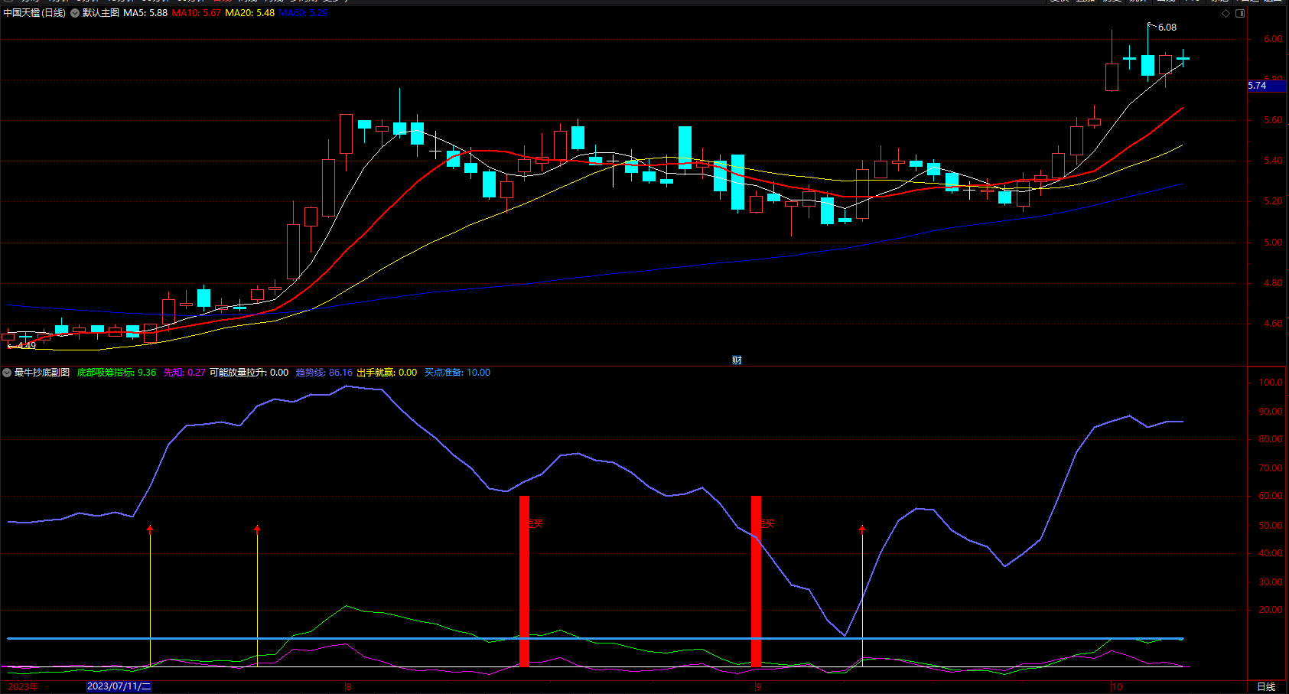The height and width of the screenshot is (694, 1289).
Task: Select the 先知: 0.27 label
Action: [x=184, y=373]
